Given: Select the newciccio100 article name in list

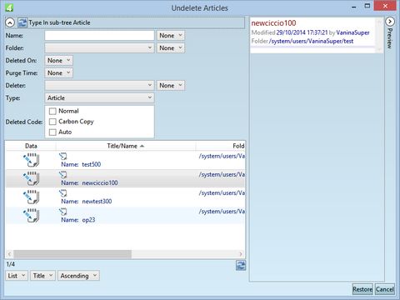Looking at the screenshot, I should (x=100, y=182).
